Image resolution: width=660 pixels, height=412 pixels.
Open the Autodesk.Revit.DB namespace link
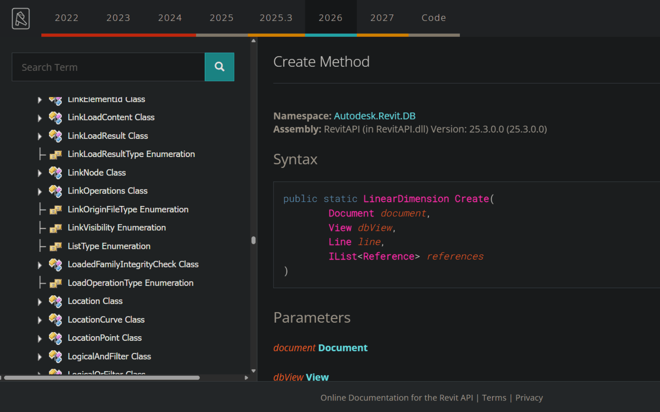click(375, 116)
